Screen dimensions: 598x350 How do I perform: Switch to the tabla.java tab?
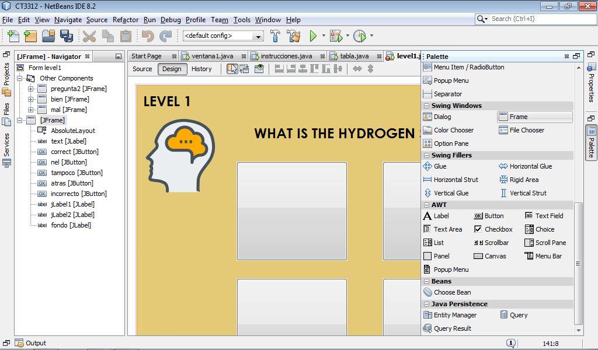[x=354, y=57]
